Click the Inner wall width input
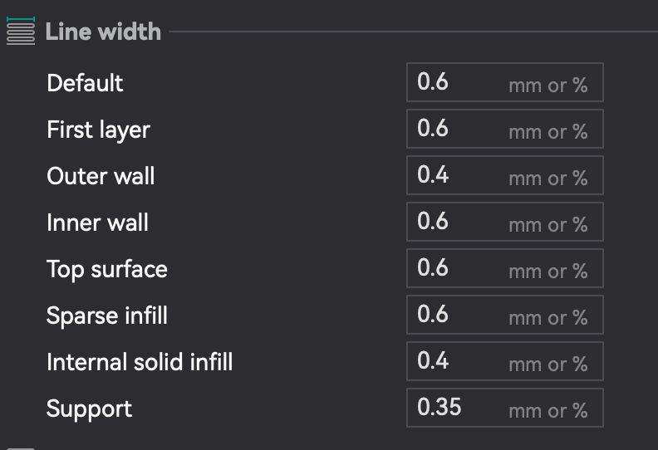658x450 pixels. [x=457, y=222]
